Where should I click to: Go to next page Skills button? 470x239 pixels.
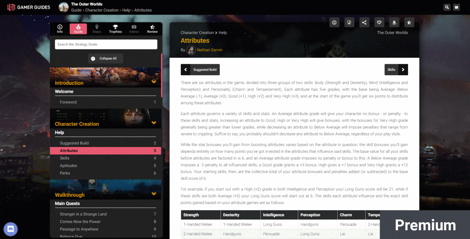click(396, 70)
